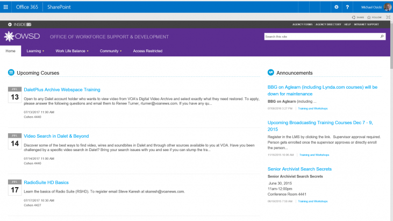Open Agency Directory link
Image resolution: width=393 pixels, height=221 pixels.
pos(328,24)
